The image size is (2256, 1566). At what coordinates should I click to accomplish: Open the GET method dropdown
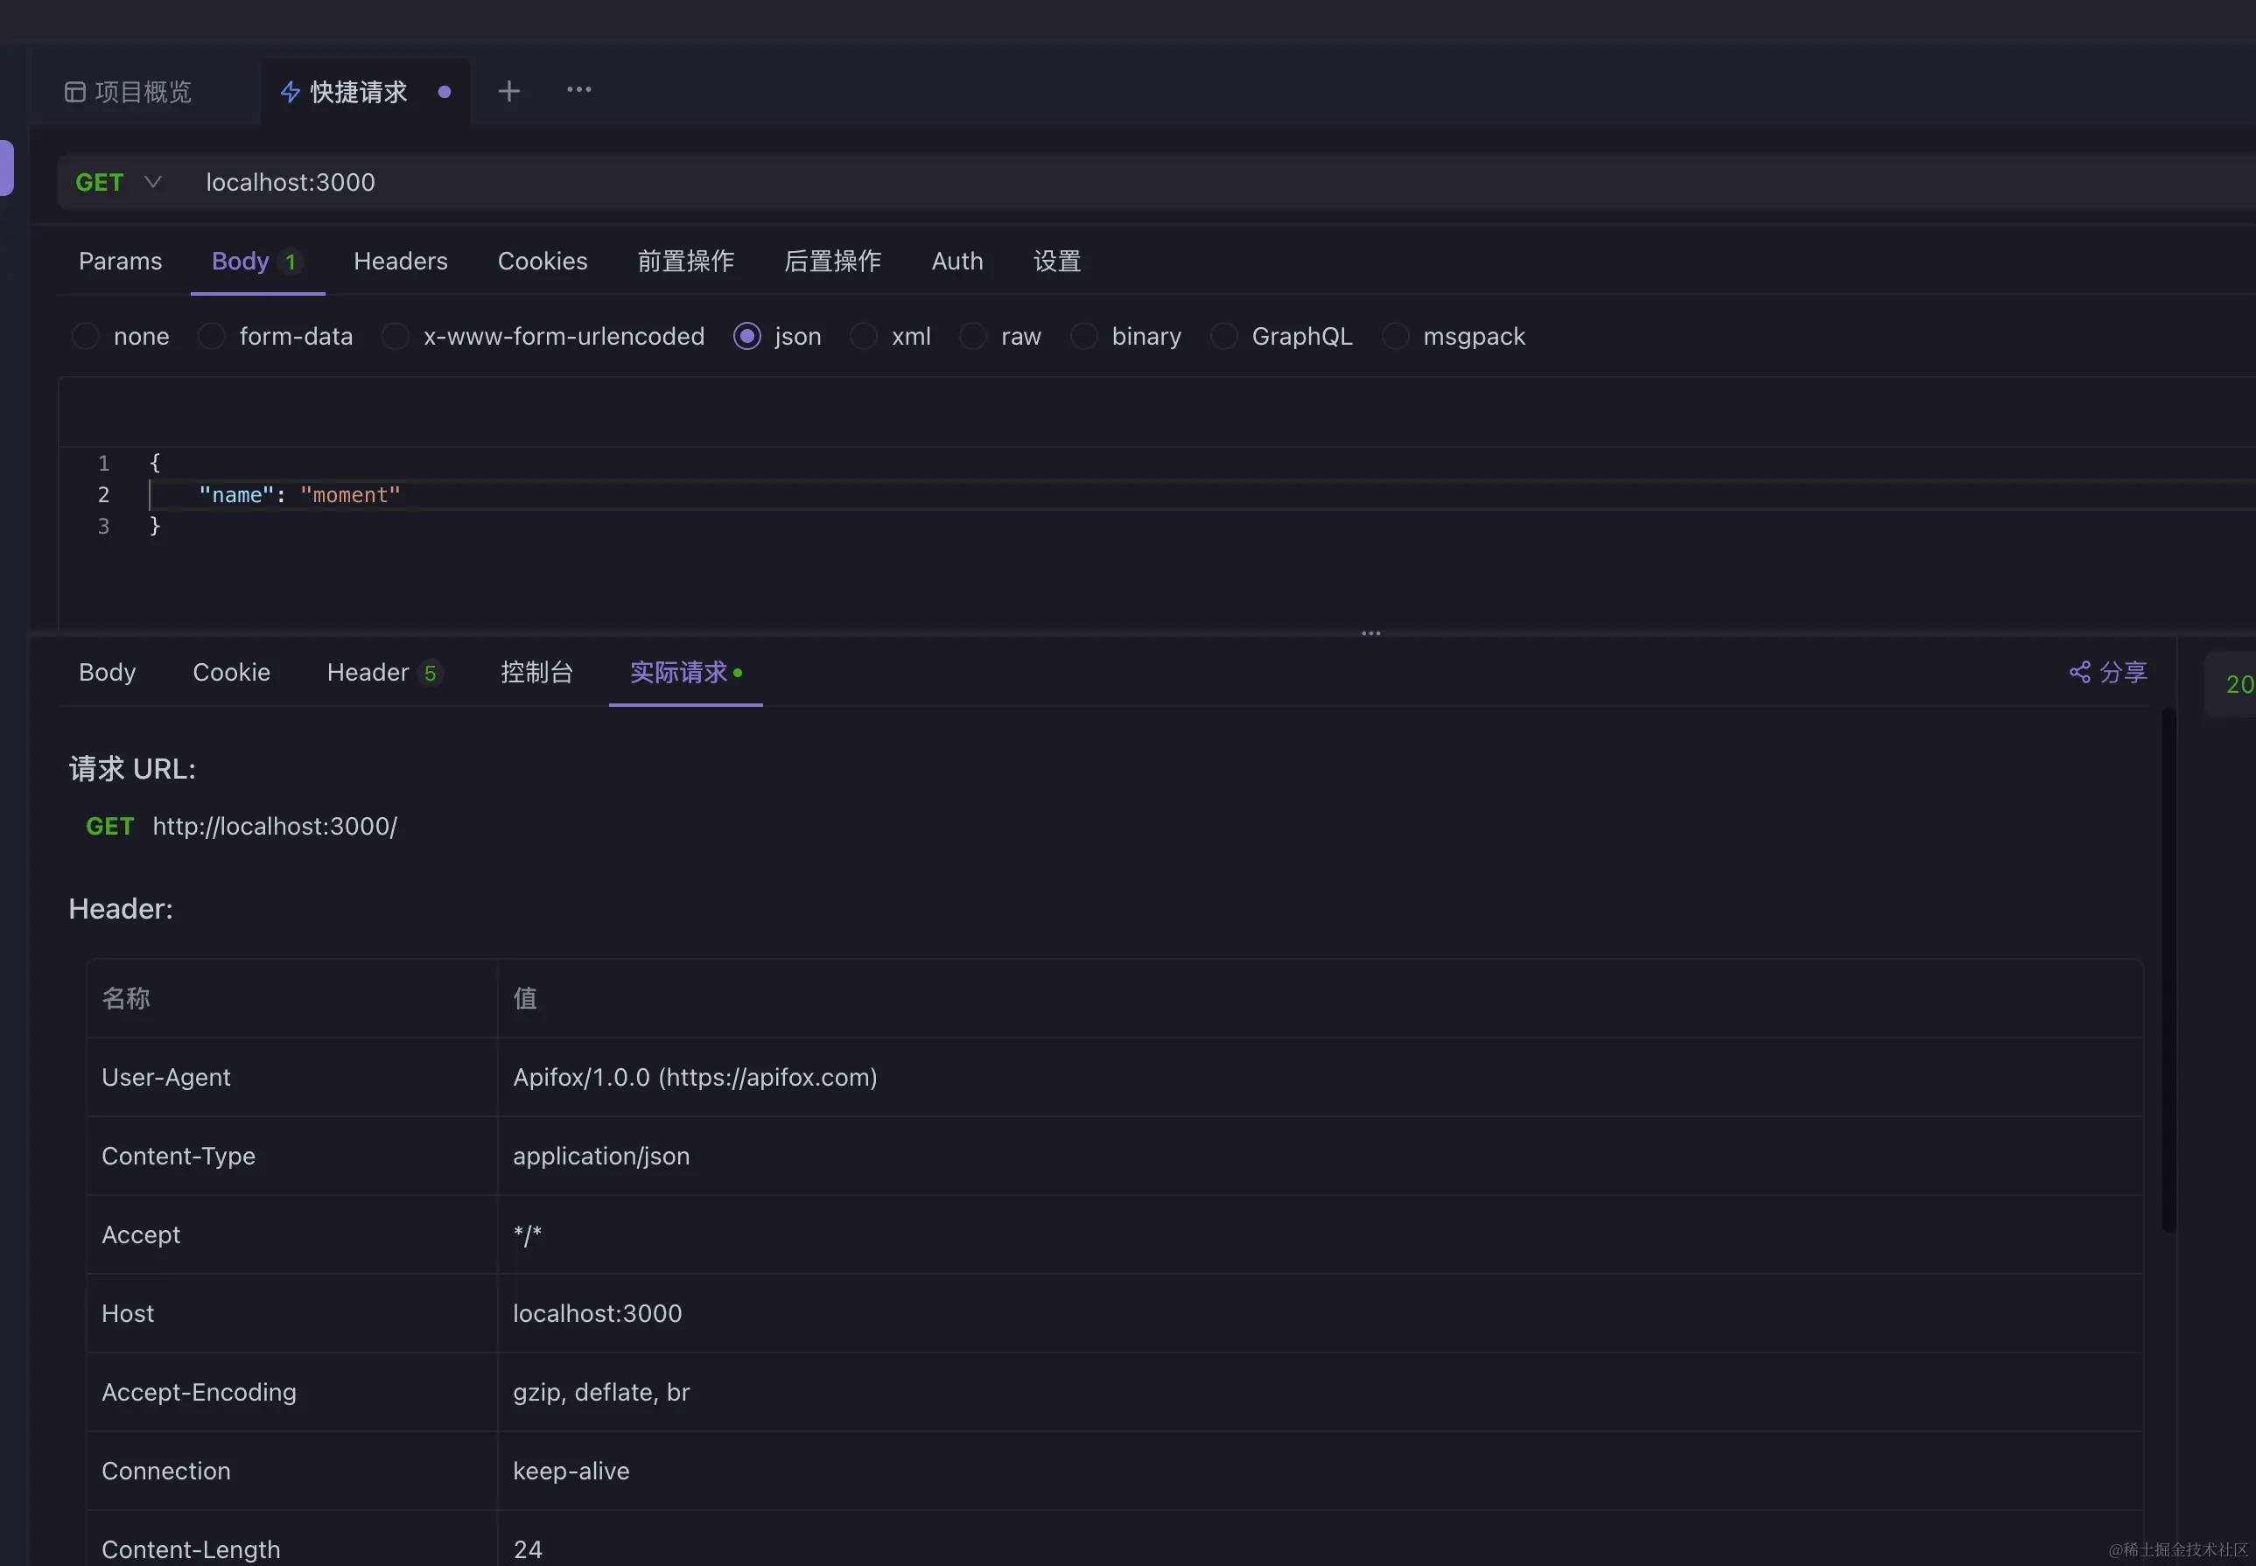119,183
